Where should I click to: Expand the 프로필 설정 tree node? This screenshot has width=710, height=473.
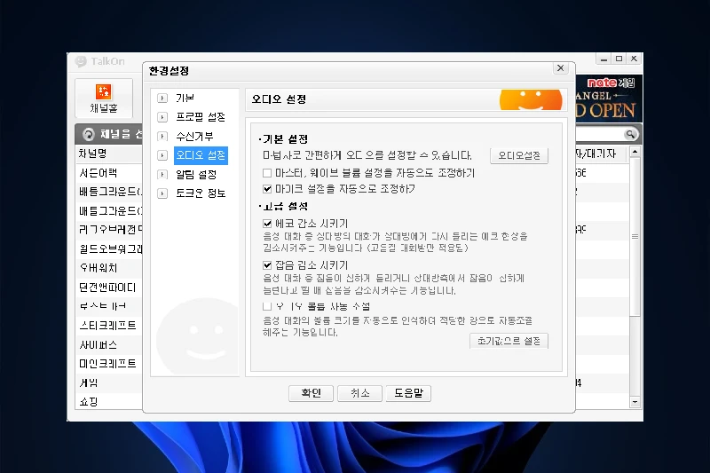coord(162,117)
